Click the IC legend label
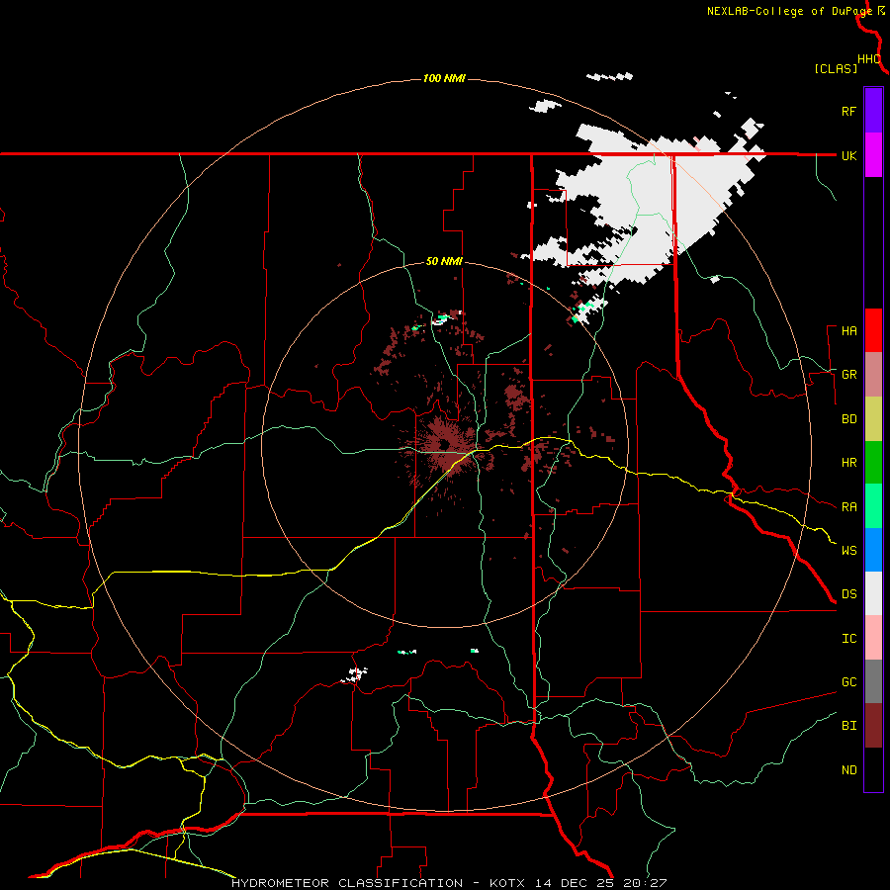The width and height of the screenshot is (890, 890). [848, 639]
